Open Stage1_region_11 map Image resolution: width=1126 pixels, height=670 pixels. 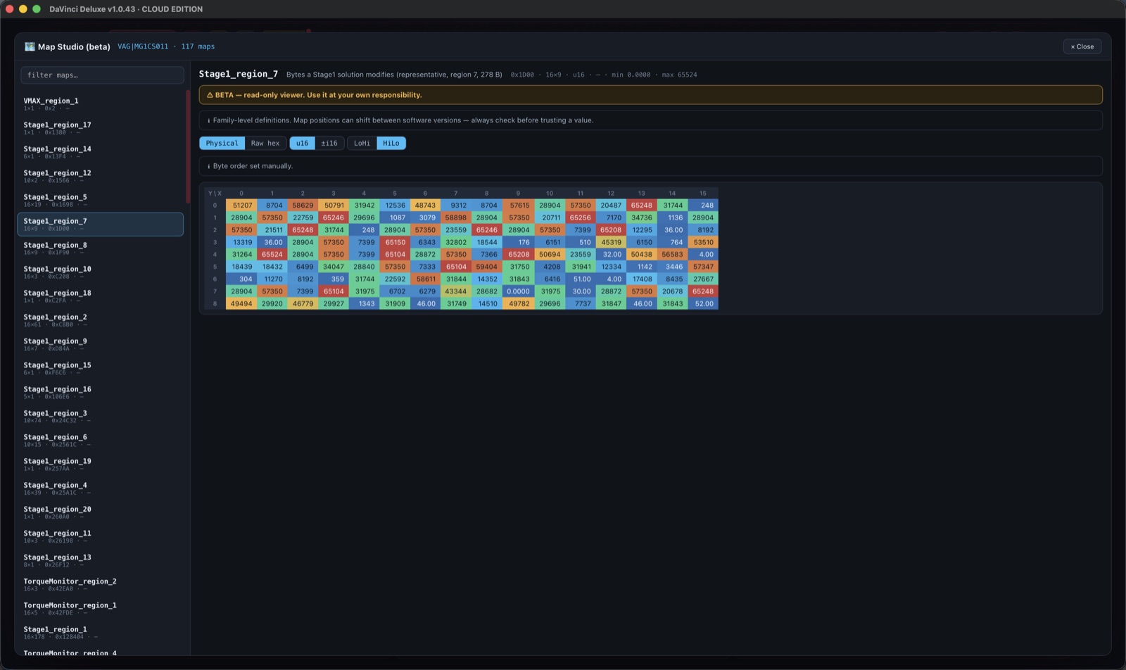click(x=100, y=536)
